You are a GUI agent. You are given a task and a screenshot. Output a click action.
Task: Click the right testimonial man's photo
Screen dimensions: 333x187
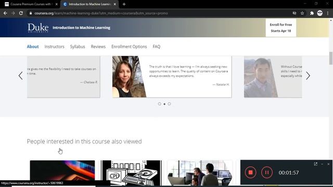tap(261, 77)
